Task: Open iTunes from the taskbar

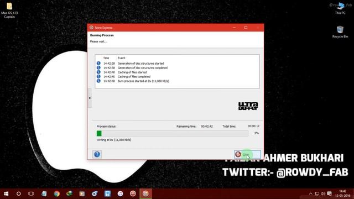Action: tap(120, 193)
